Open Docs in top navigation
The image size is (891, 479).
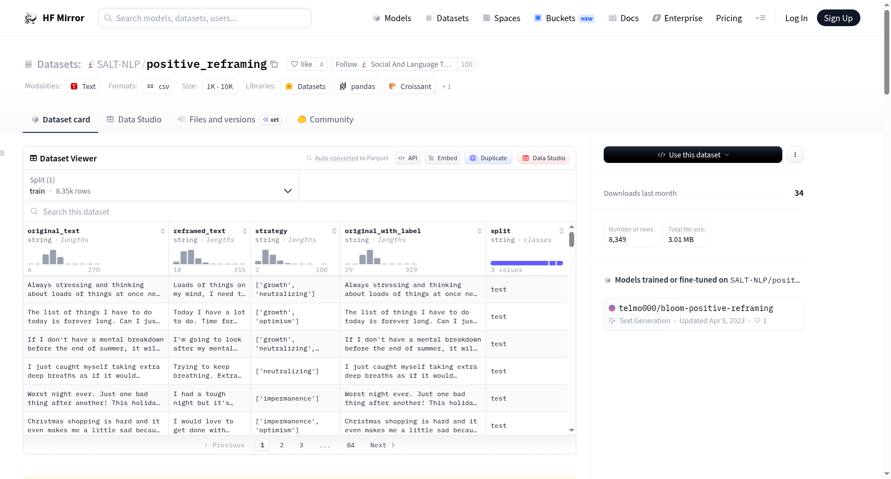(x=623, y=18)
